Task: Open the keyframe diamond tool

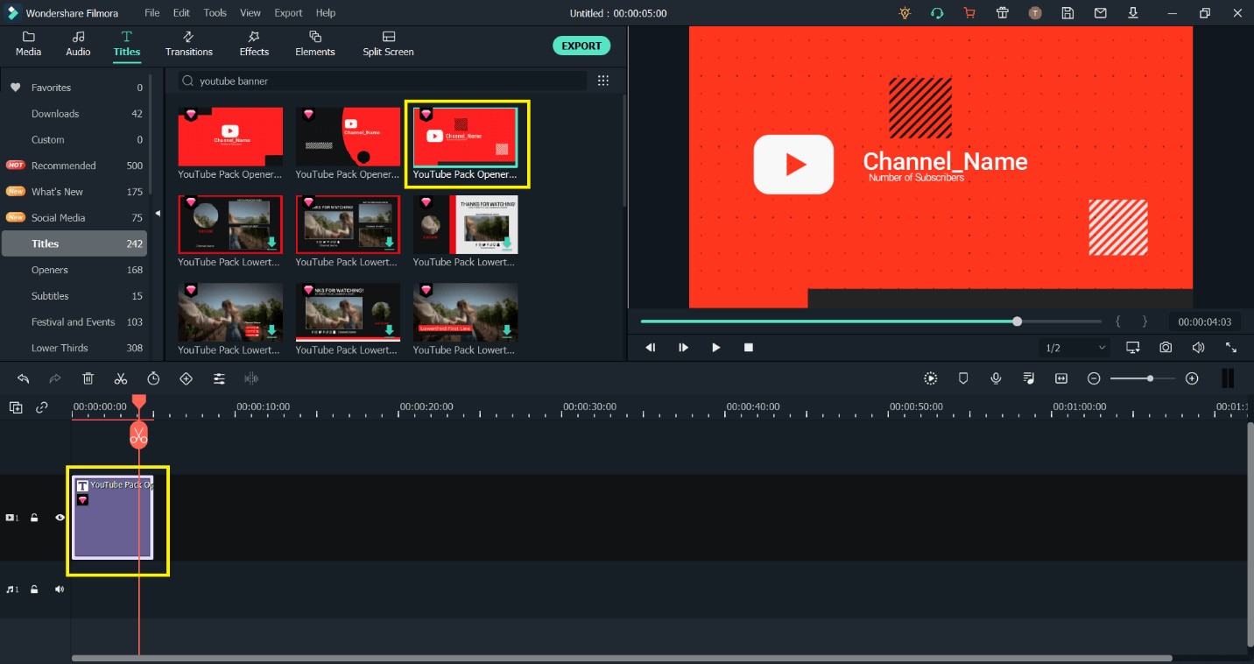Action: click(186, 378)
